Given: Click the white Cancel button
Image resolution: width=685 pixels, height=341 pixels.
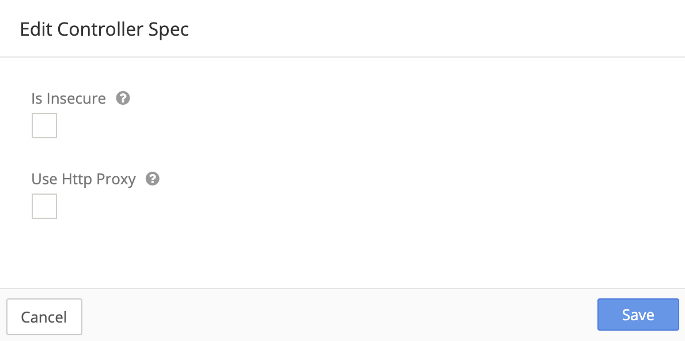Looking at the screenshot, I should click(44, 317).
